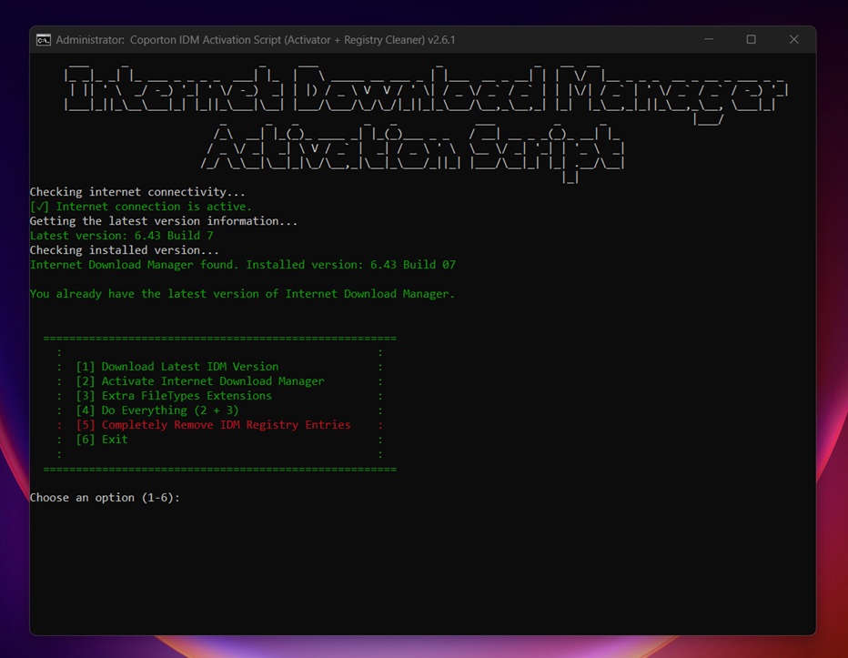This screenshot has height=658, width=848.
Task: Click 'Getting the latest version information...' text
Action: (164, 221)
